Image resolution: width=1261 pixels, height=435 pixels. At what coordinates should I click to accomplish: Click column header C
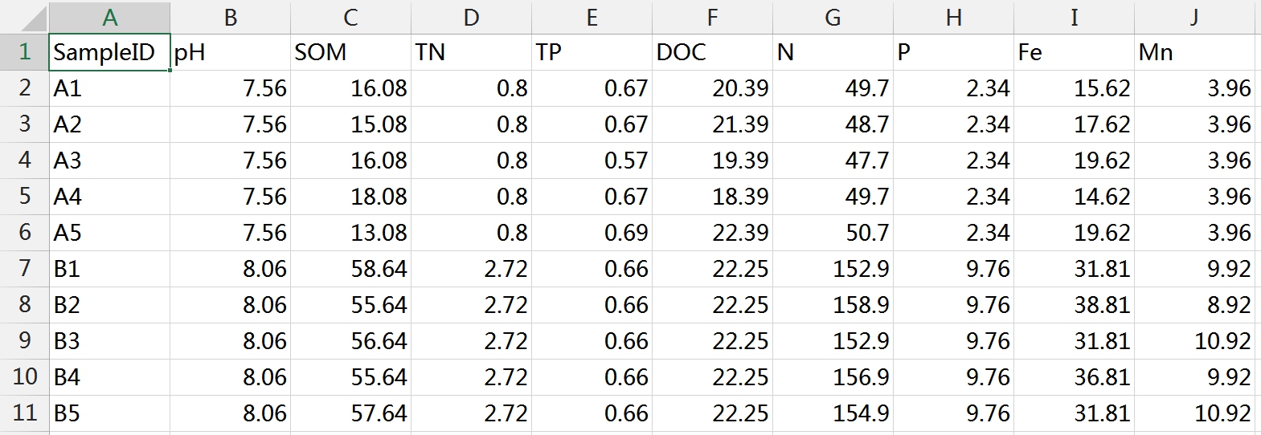pos(350,17)
